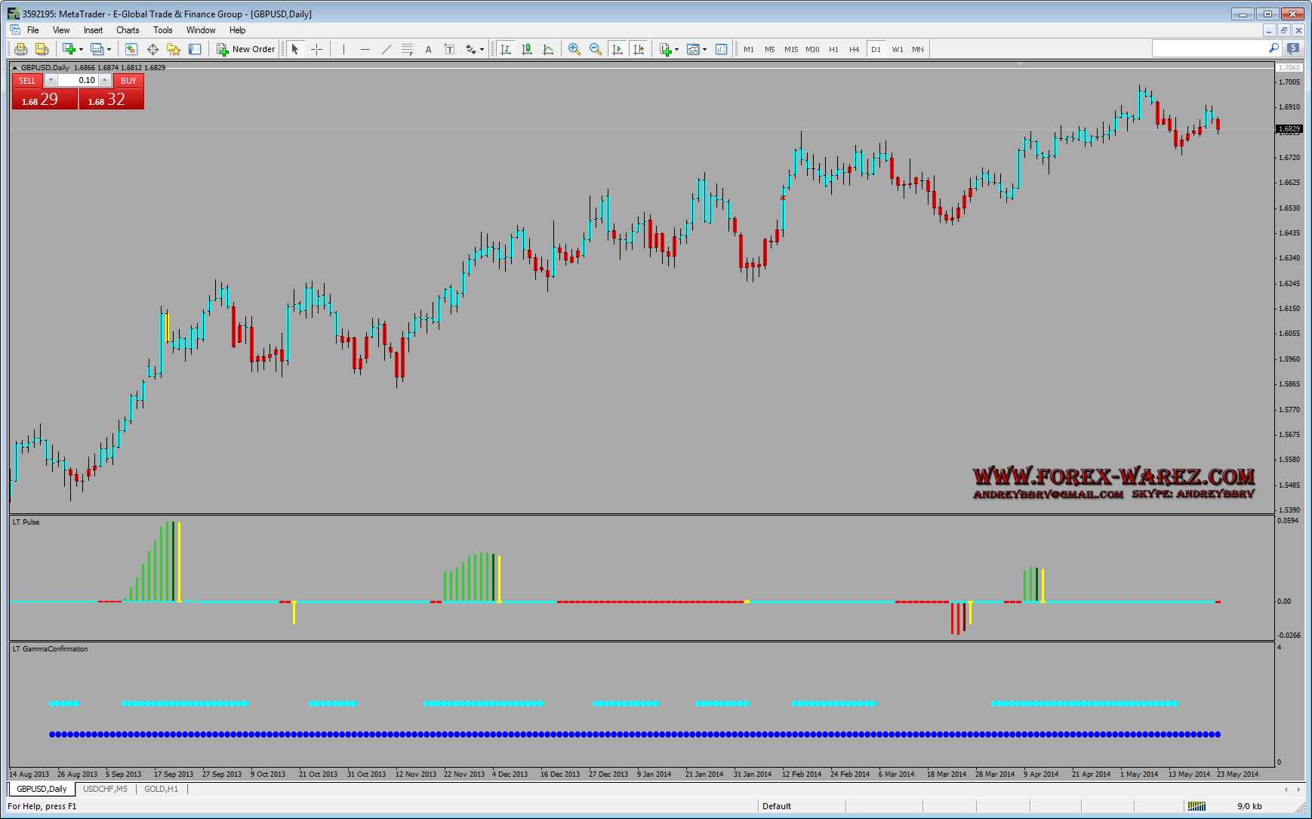Click the Zoom Out magnifier icon
This screenshot has width=1312, height=819.
tap(596, 49)
